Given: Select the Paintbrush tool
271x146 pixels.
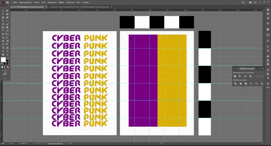Looking at the screenshot, I should tap(7, 24).
